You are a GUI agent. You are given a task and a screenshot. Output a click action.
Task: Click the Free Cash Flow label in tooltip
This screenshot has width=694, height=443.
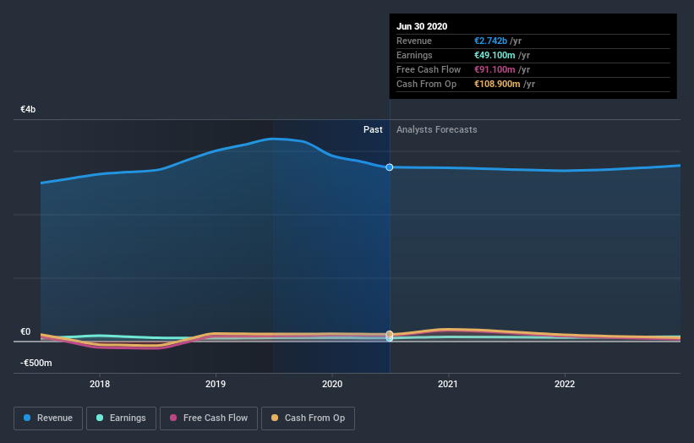429,69
